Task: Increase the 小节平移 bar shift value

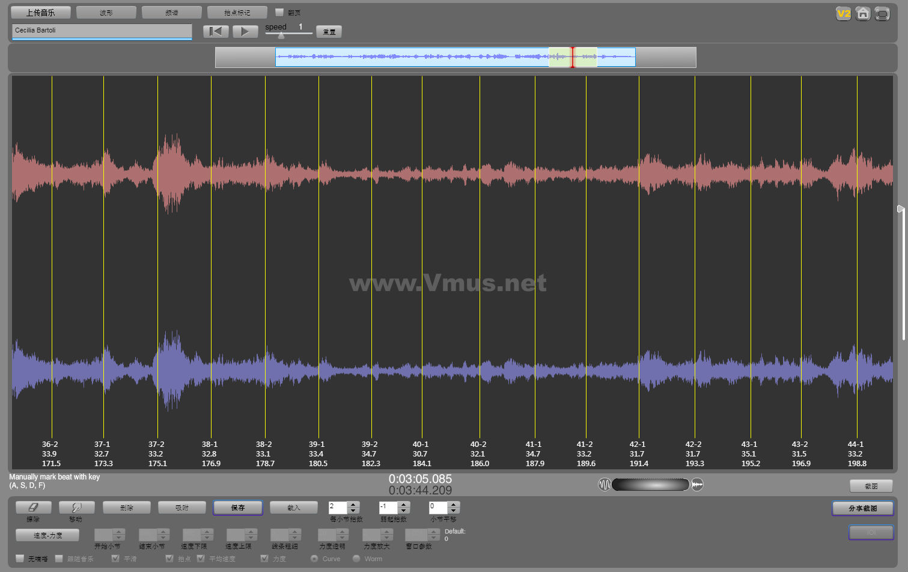Action: pyautogui.click(x=454, y=505)
